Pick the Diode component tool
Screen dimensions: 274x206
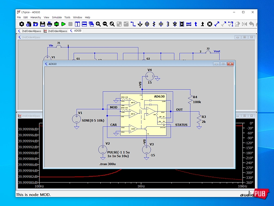point(175,24)
